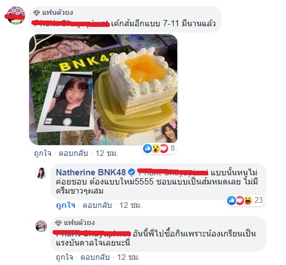Click the avatar of the last reply's author
Viewport: 286px width, 265px height.
(x=41, y=226)
